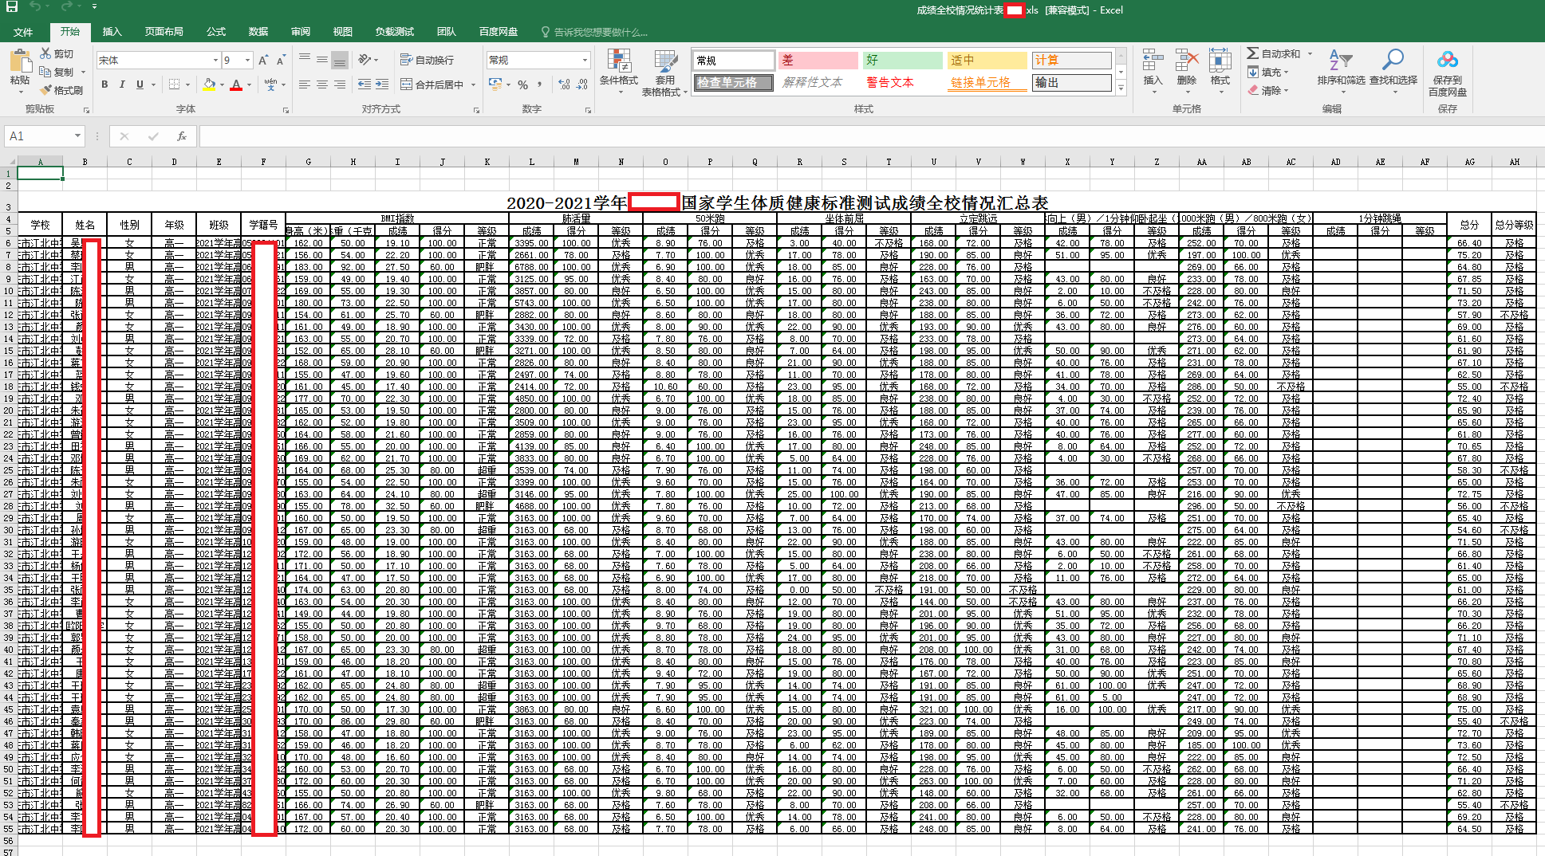The height and width of the screenshot is (856, 1545).
Task: Select column header G
Action: click(309, 162)
